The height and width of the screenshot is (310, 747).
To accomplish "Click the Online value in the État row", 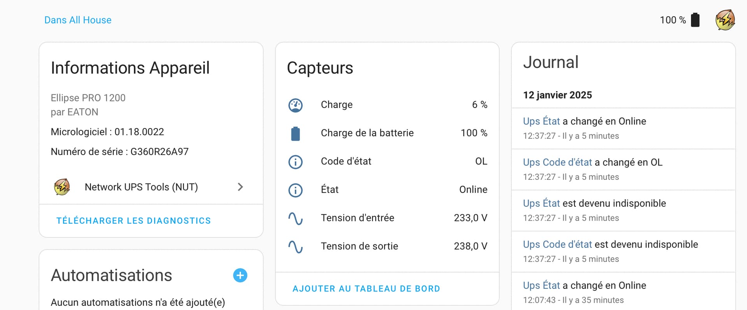I will point(473,190).
